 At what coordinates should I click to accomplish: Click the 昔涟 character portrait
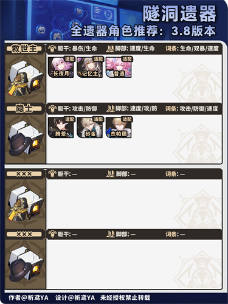pos(119,67)
